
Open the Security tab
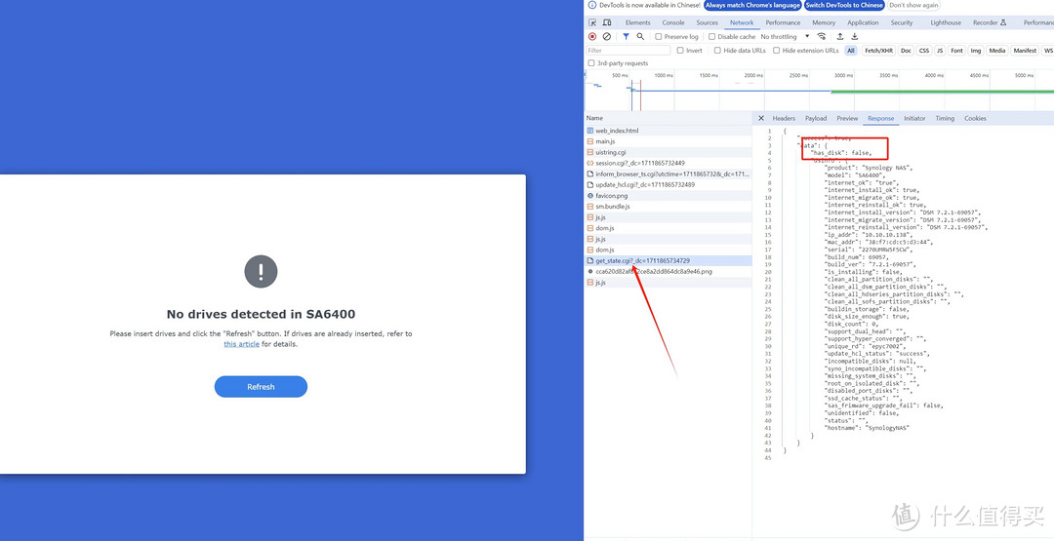[x=902, y=22]
